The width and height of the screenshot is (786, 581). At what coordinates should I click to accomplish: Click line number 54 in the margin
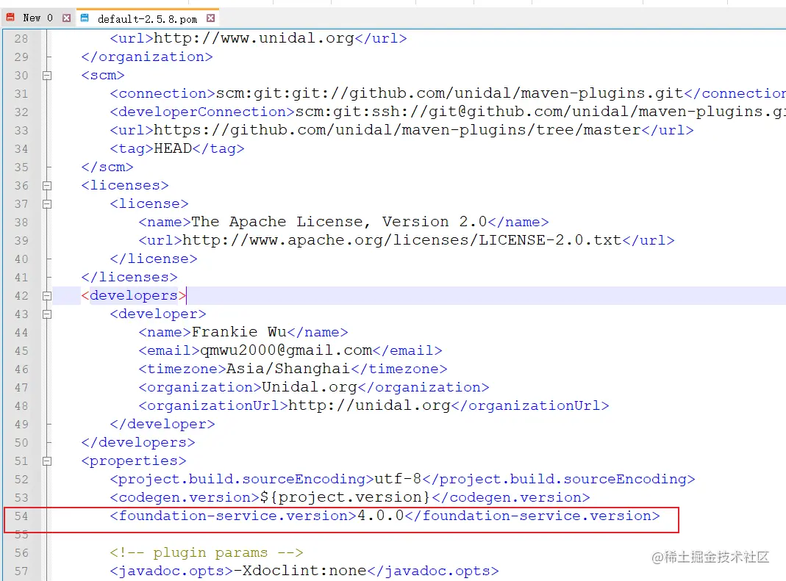[21, 516]
